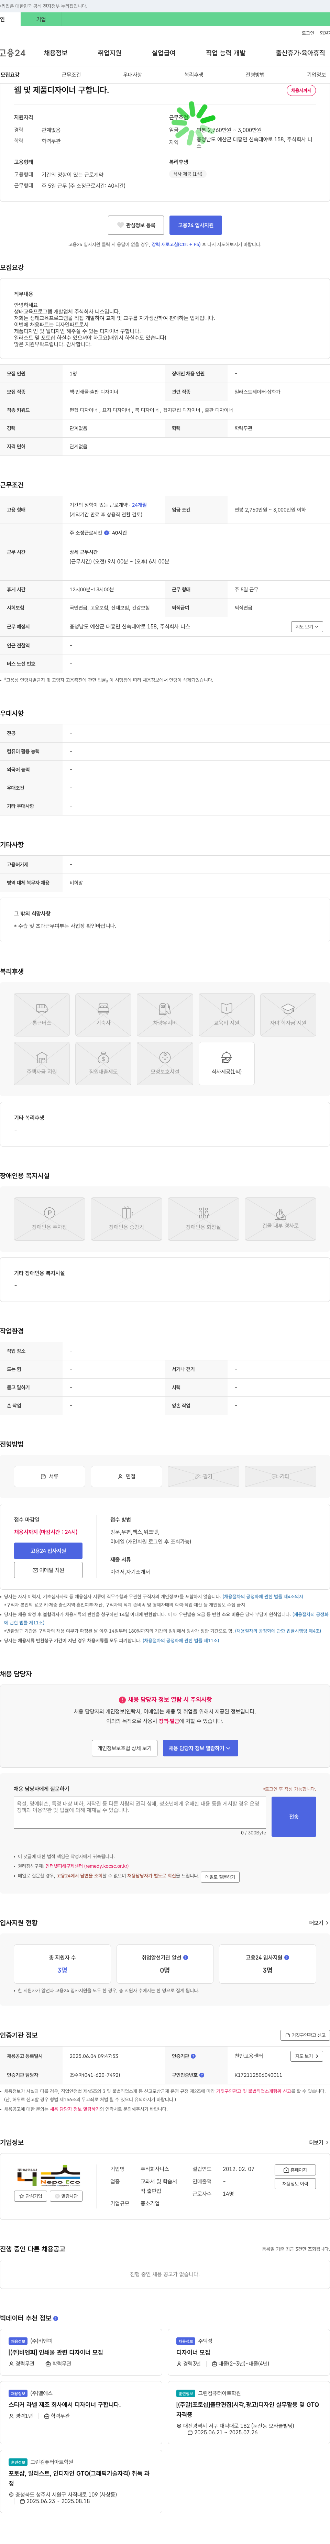
Task: Open the 직업 능력 개발 menu
Action: coord(225,53)
